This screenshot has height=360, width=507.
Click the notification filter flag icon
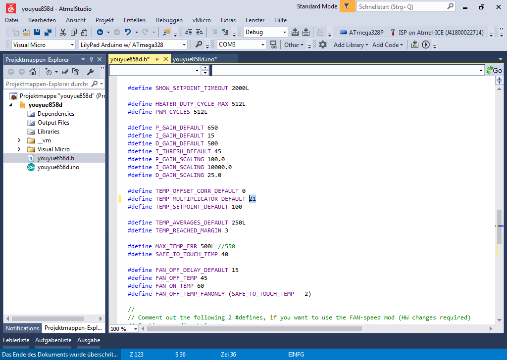point(347,7)
